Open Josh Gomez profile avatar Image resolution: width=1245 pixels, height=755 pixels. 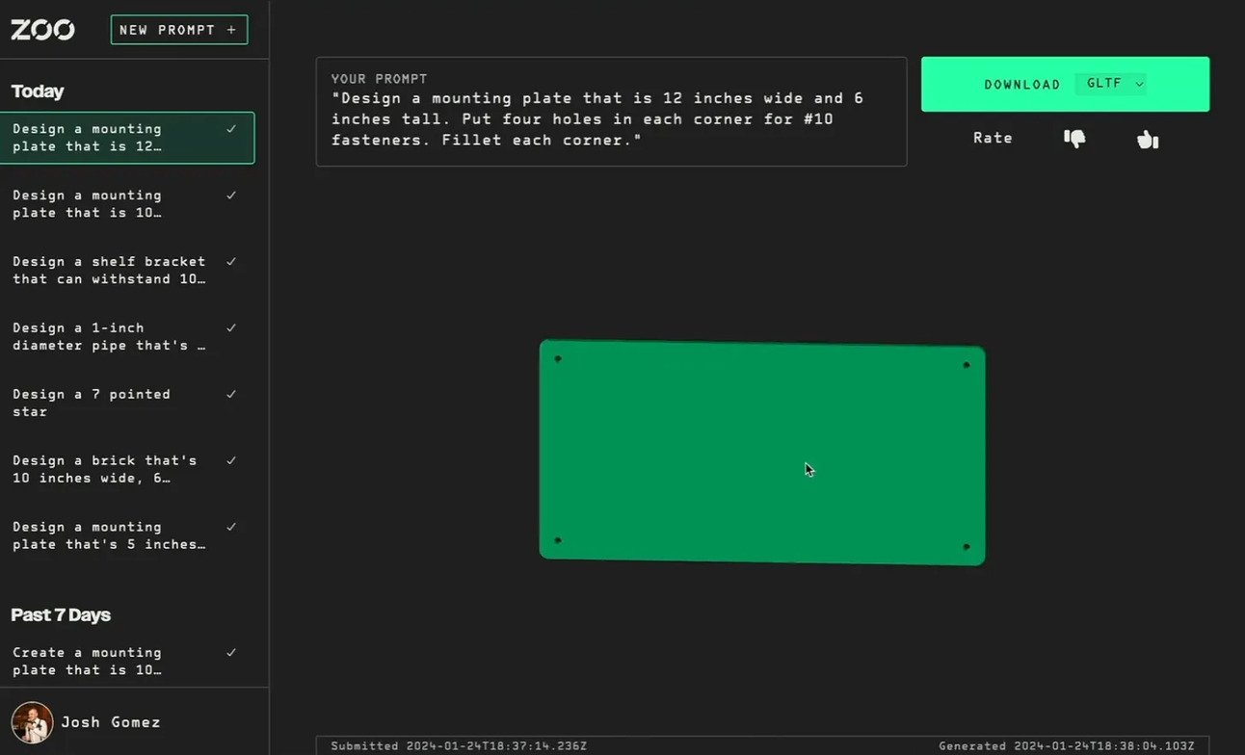[x=31, y=722]
